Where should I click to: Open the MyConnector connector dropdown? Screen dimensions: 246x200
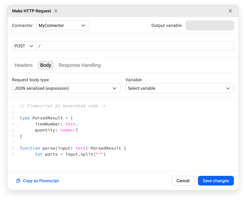tap(63, 25)
